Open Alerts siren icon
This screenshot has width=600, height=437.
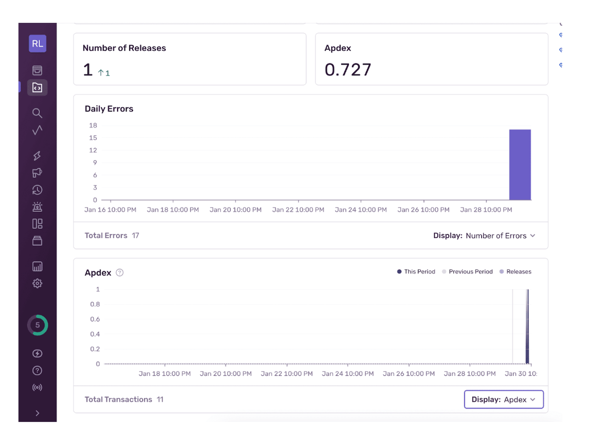point(37,207)
